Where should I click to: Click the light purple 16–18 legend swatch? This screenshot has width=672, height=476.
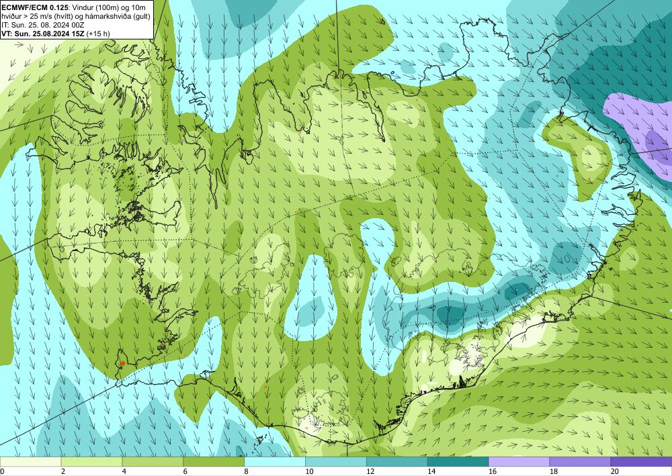pyautogui.click(x=519, y=461)
